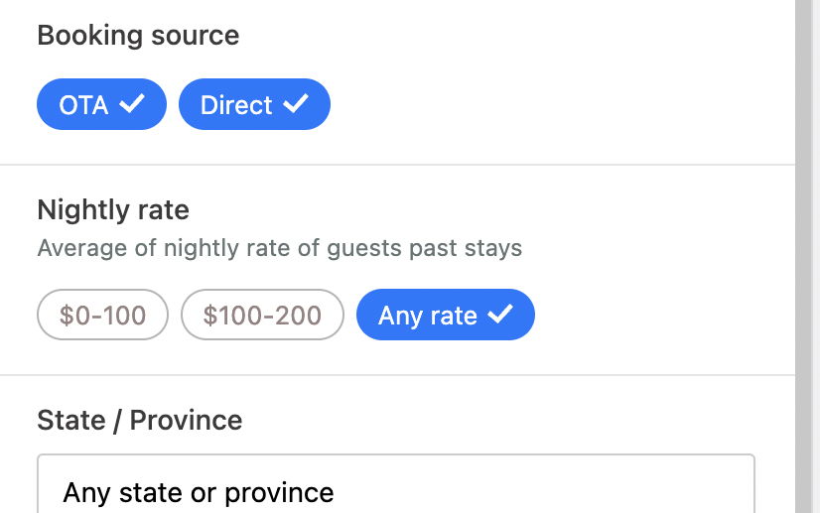Click the 'Nightly rate' section heading
The height and width of the screenshot is (513, 820).
pos(113,210)
